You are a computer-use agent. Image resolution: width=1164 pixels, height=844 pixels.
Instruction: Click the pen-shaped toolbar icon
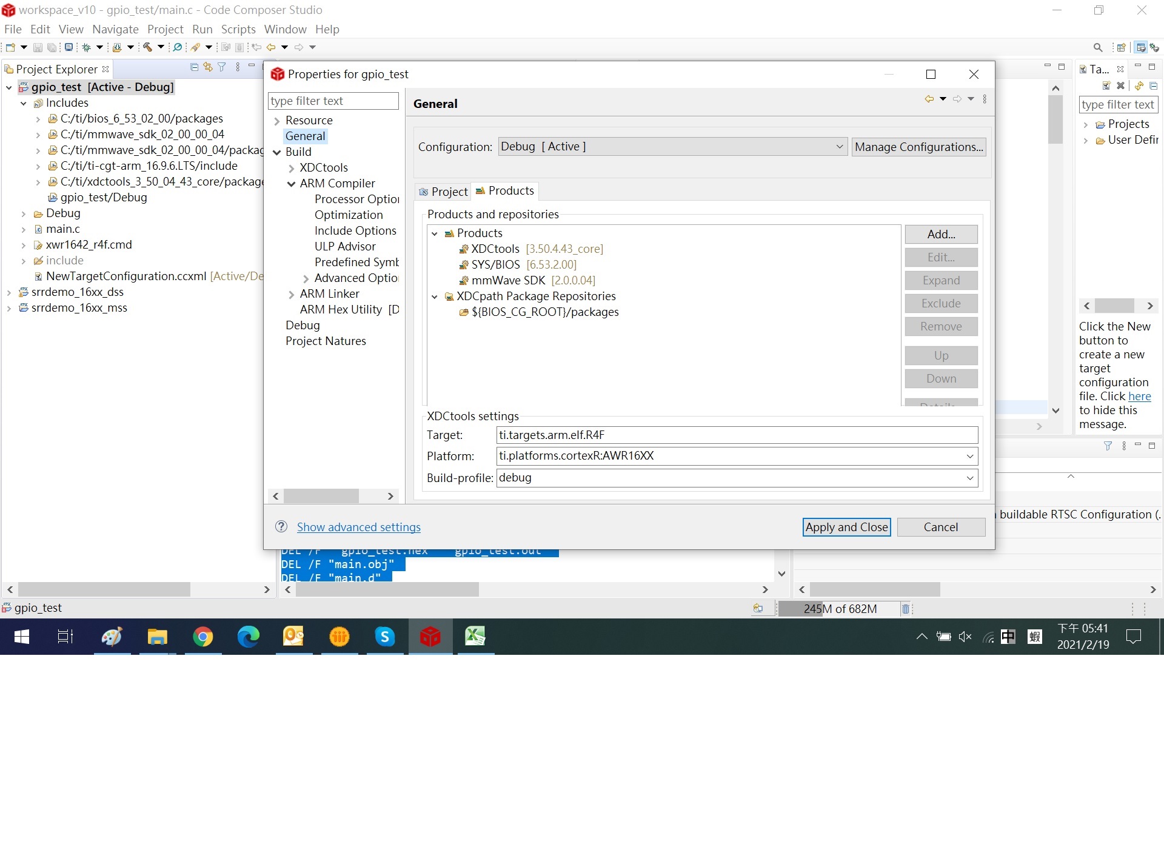(195, 47)
